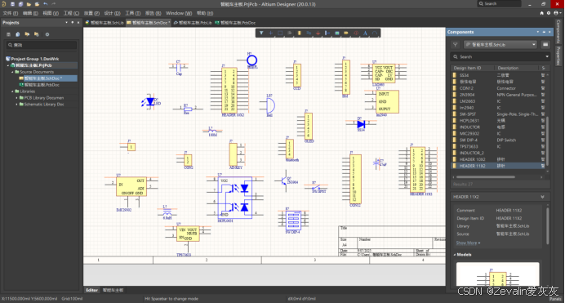
Task: Click the gear settings icon in the Projects panel
Action: 47,34
